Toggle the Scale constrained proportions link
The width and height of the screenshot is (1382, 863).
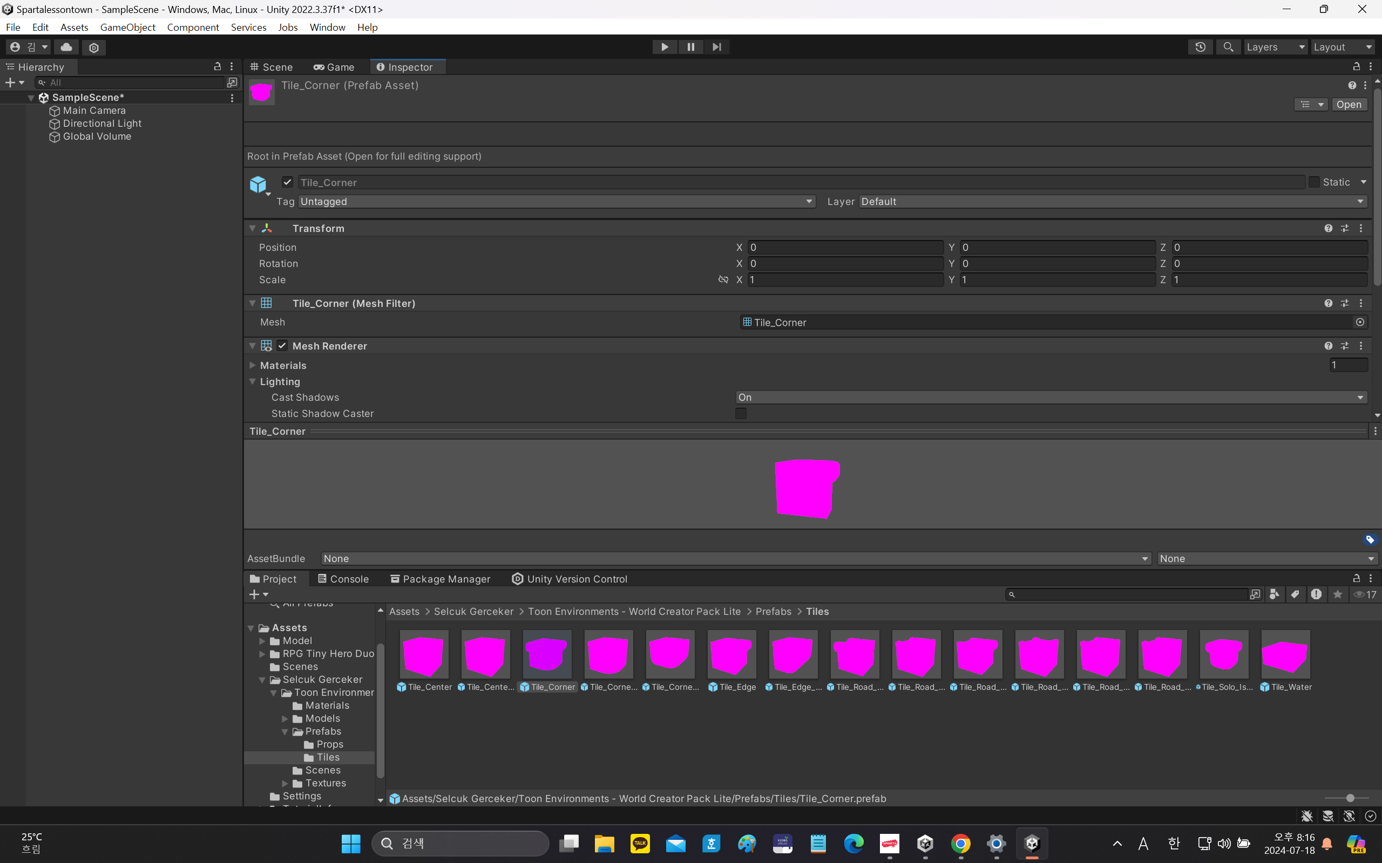pos(723,280)
